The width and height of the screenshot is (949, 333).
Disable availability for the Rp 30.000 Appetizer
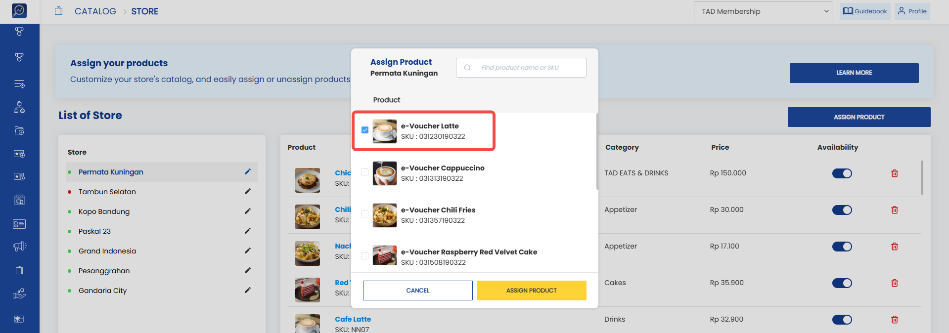842,210
